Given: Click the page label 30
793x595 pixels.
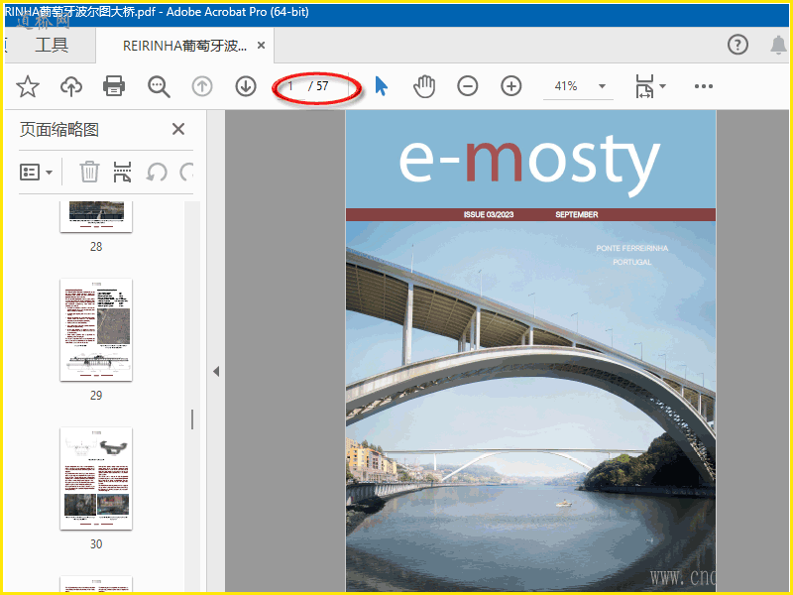Looking at the screenshot, I should pyautogui.click(x=96, y=543).
